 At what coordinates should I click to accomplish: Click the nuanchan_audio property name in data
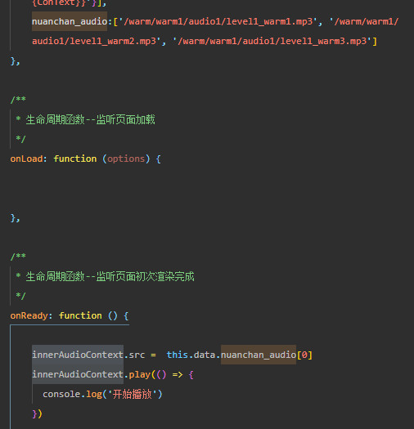coord(70,21)
